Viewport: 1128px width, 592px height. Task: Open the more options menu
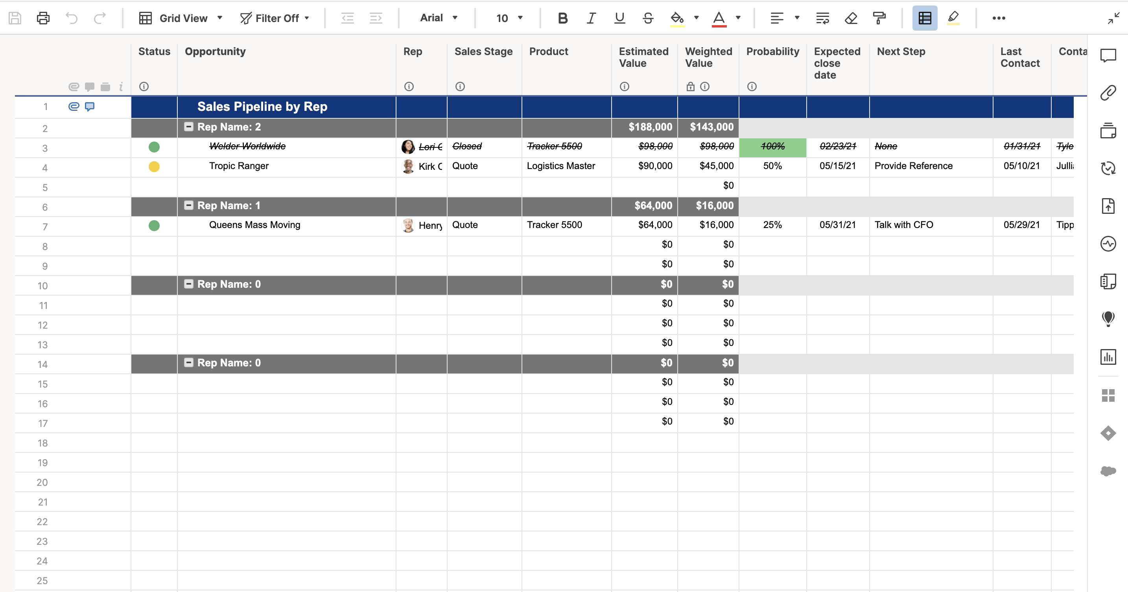(999, 18)
